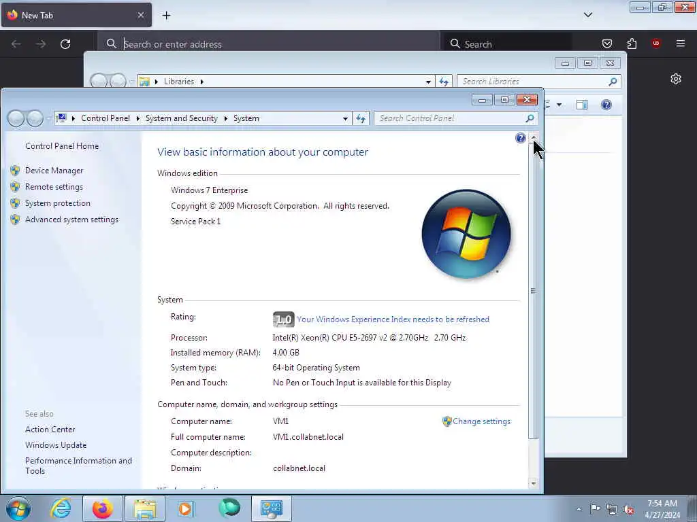697x522 pixels.
Task: Open view options dropdown in Libraries window
Action: point(560,105)
